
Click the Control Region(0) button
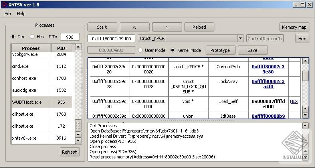[x=265, y=39]
